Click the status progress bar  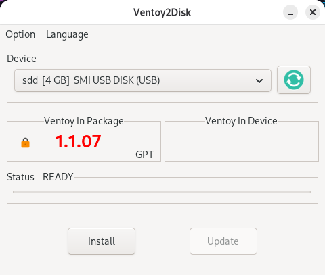click(162, 192)
